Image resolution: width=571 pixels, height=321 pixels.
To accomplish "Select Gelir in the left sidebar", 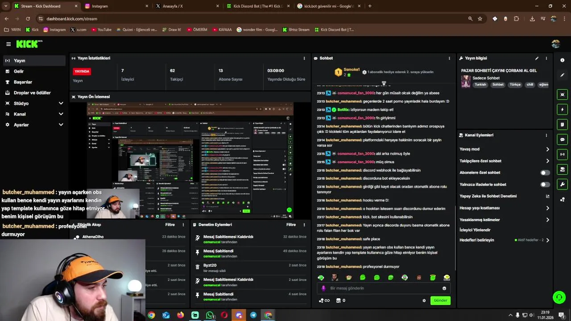I will click(34, 71).
